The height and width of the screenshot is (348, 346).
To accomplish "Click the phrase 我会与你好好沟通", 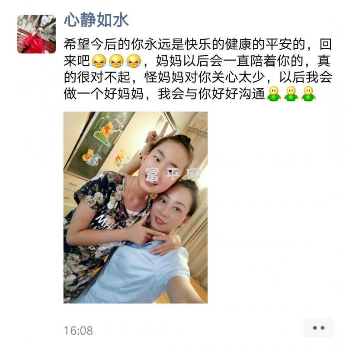I will 211,94.
